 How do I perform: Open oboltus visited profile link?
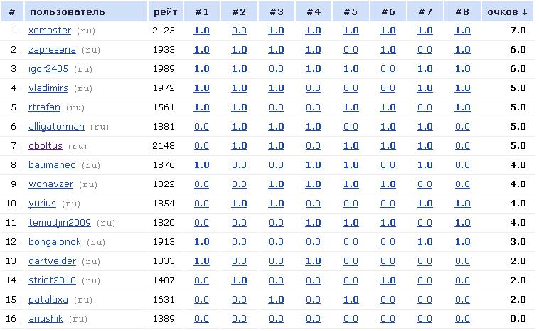point(46,146)
